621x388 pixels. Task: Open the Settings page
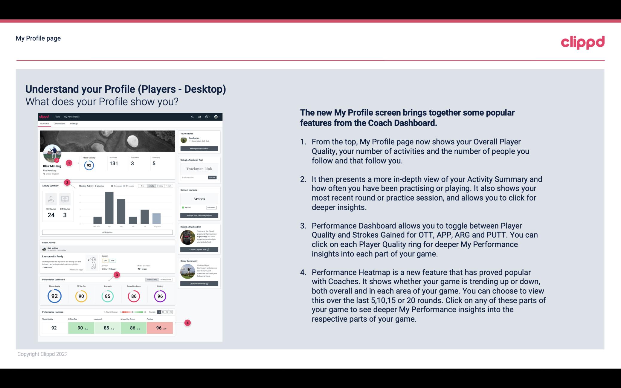pyautogui.click(x=74, y=124)
